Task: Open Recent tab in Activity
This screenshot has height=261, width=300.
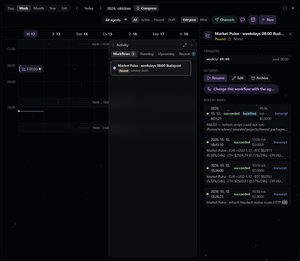Action: coord(187,54)
